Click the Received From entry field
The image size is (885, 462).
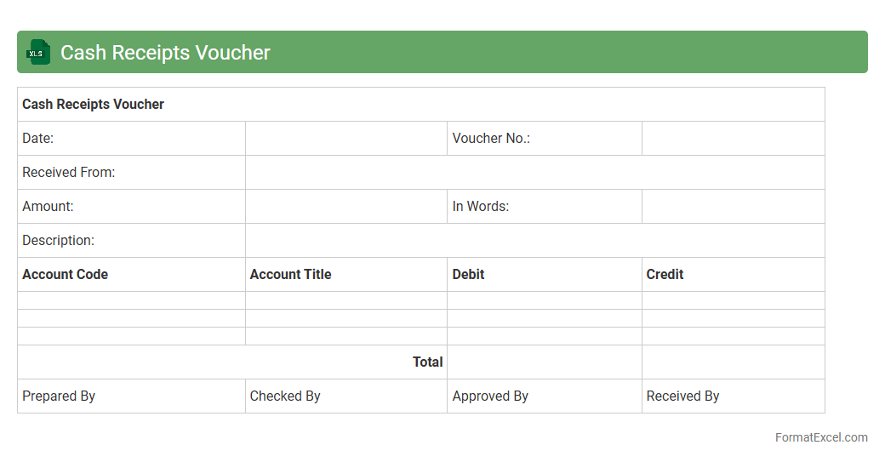coord(534,173)
